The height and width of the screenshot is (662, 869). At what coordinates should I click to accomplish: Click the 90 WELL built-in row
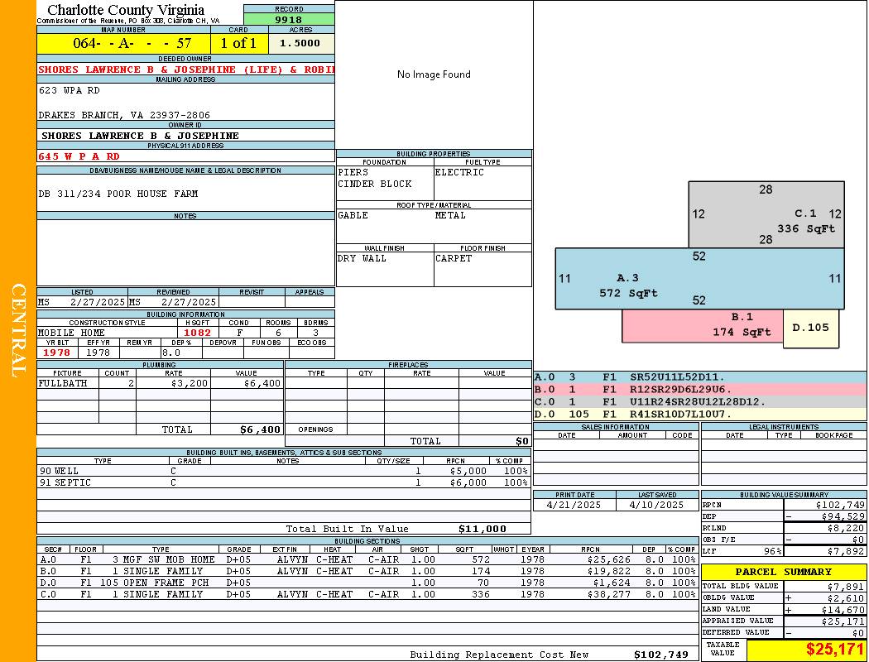click(284, 471)
